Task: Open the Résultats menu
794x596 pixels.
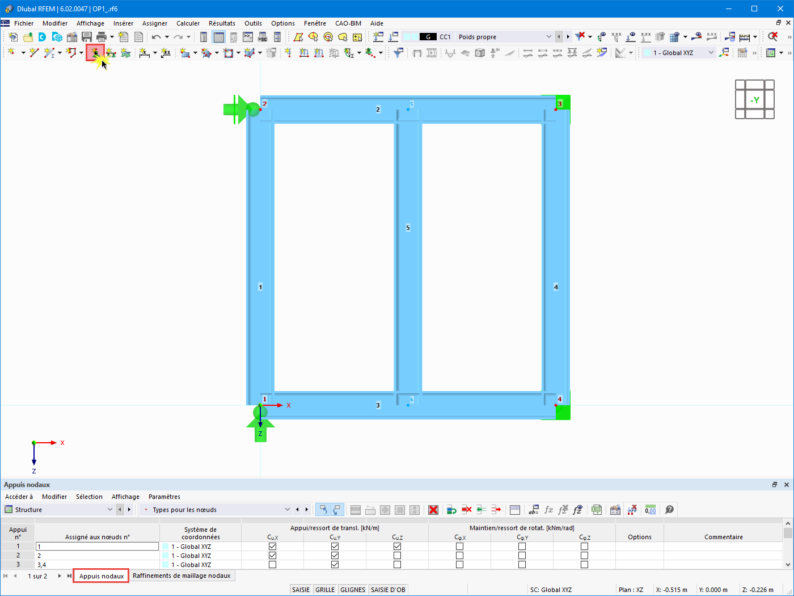Action: point(222,23)
